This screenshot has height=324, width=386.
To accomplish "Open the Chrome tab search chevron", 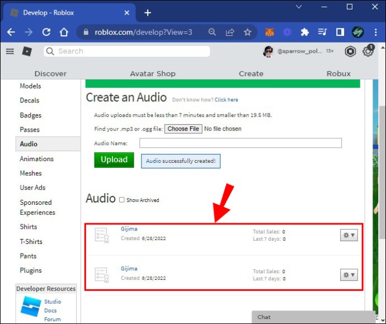I will [x=299, y=7].
